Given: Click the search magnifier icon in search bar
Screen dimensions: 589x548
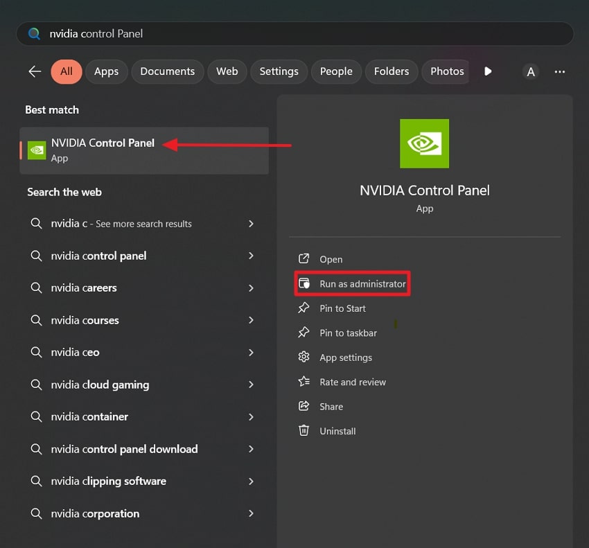Looking at the screenshot, I should [x=34, y=34].
